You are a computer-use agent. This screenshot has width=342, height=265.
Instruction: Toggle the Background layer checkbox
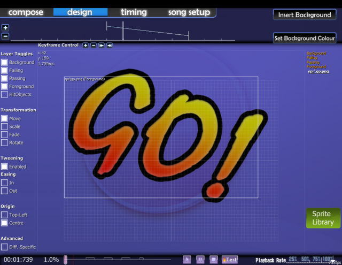pos(4,62)
